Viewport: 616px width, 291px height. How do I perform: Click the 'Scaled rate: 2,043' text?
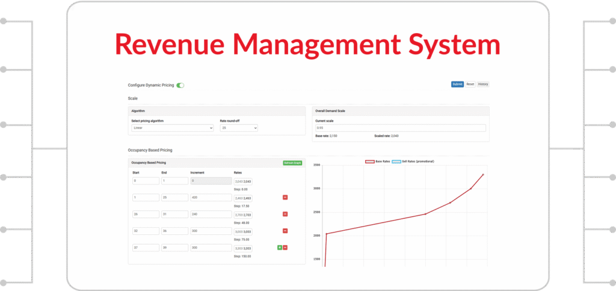coord(387,136)
